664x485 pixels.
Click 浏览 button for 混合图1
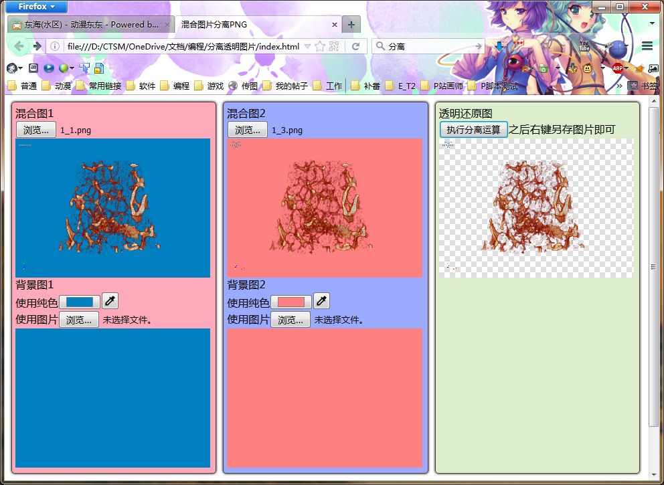tap(36, 130)
